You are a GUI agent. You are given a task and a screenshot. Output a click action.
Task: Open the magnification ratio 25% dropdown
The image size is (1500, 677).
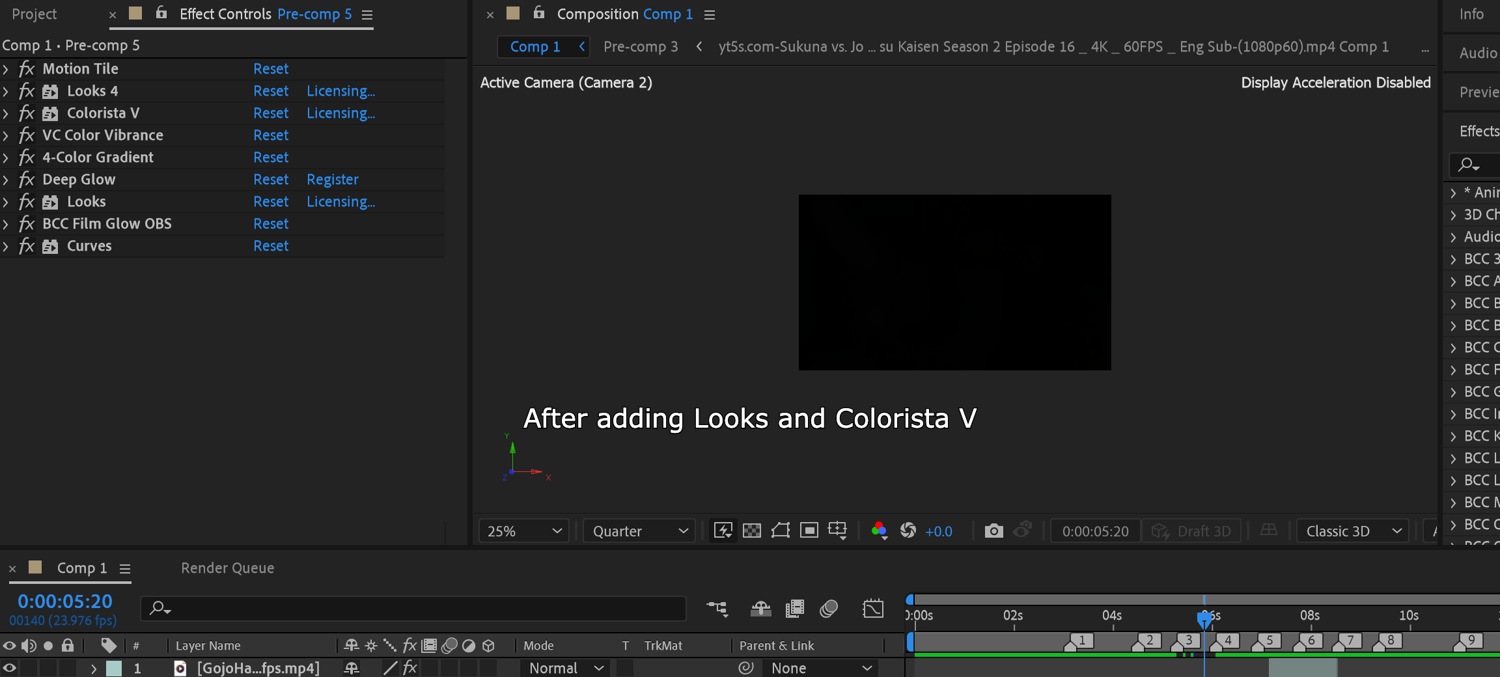coord(523,531)
